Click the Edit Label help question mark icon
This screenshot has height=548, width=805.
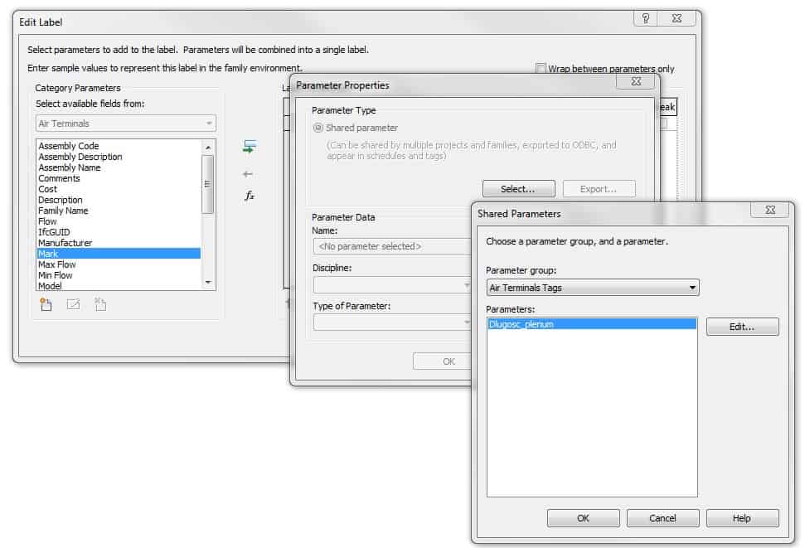click(646, 20)
